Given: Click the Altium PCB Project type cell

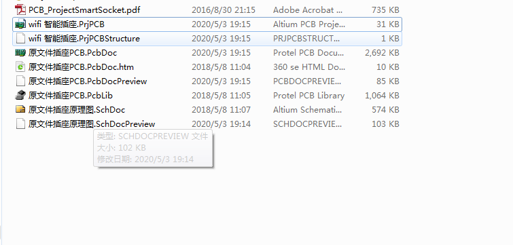Looking at the screenshot, I should coord(309,24).
